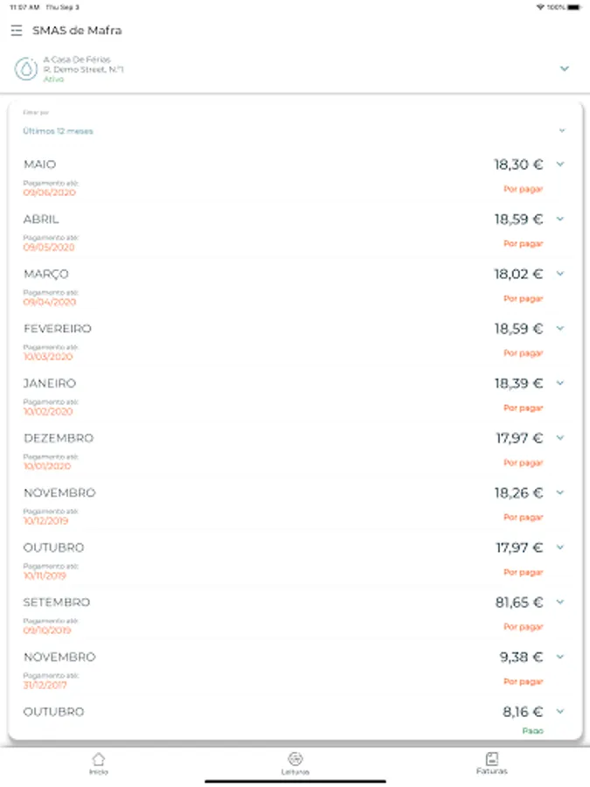Tap Por pagar on MARÇO invoice
This screenshot has height=787, width=590.
pos(523,298)
